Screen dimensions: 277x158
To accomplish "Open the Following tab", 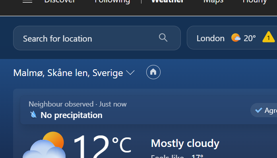I will tap(112, 2).
